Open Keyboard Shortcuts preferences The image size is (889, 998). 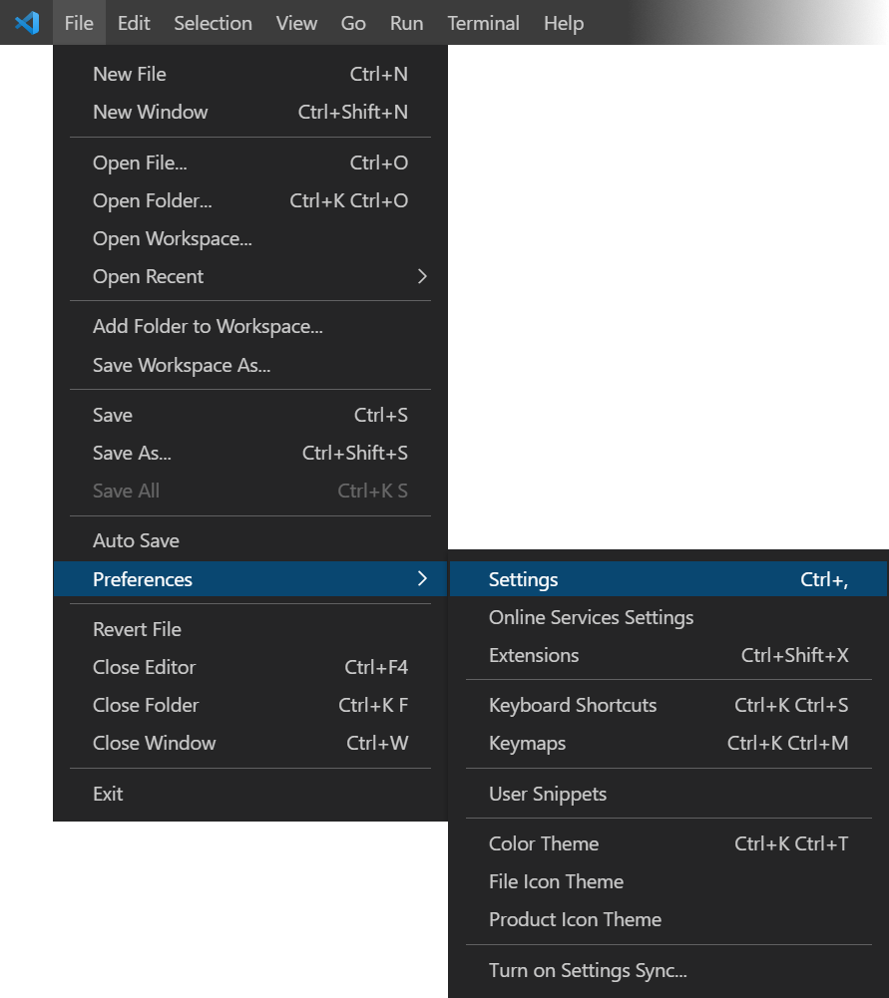coord(573,706)
